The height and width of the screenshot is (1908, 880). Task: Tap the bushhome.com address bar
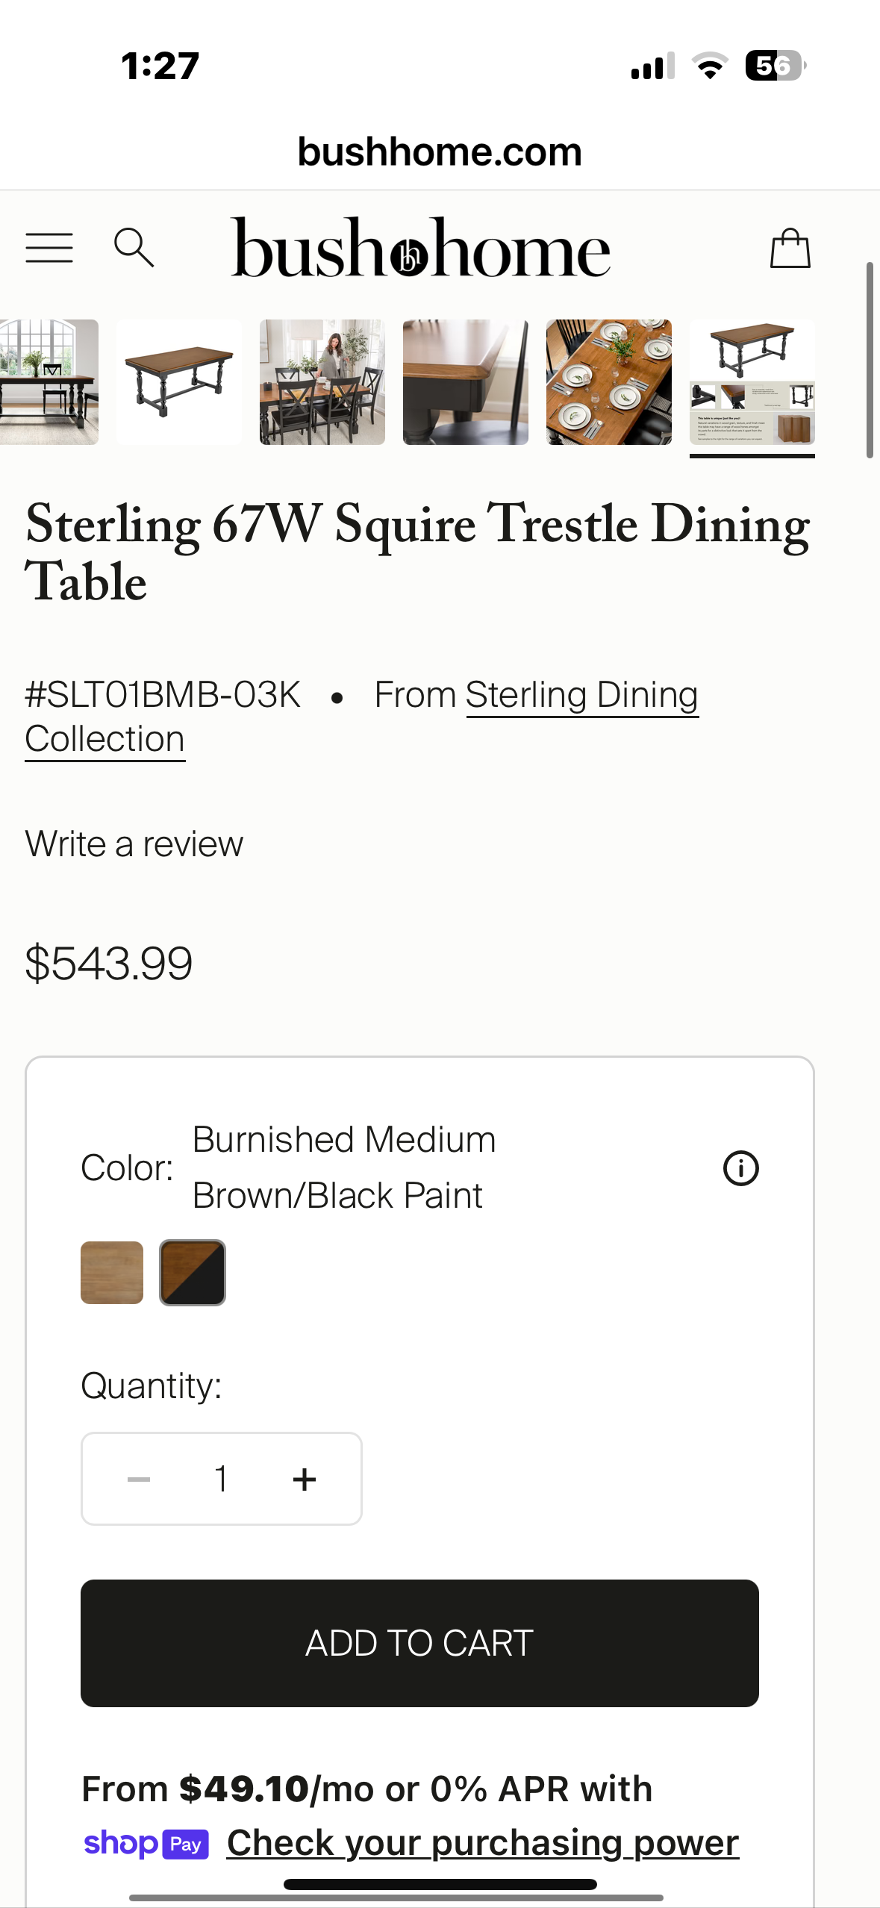tap(440, 152)
